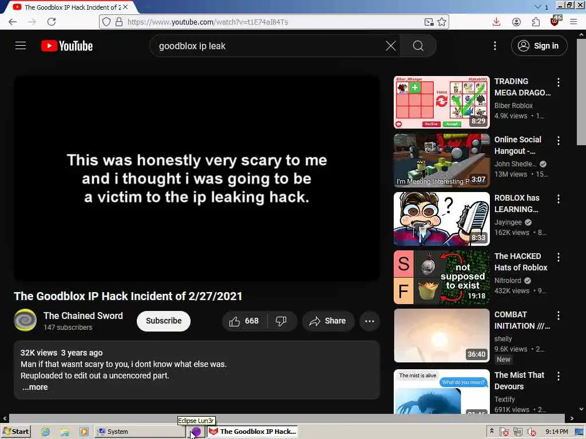Open The Chained Sword channel name link
Image resolution: width=586 pixels, height=439 pixels.
click(x=83, y=316)
